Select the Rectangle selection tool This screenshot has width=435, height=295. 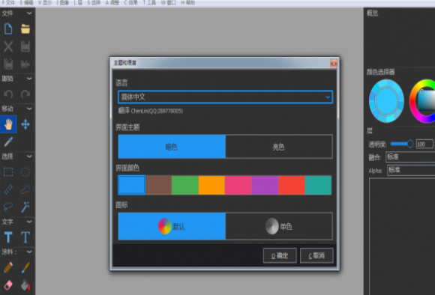[x=8, y=172]
